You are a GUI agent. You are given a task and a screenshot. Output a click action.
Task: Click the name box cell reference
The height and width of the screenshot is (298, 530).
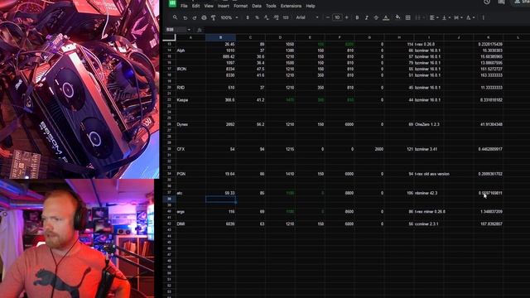(175, 30)
